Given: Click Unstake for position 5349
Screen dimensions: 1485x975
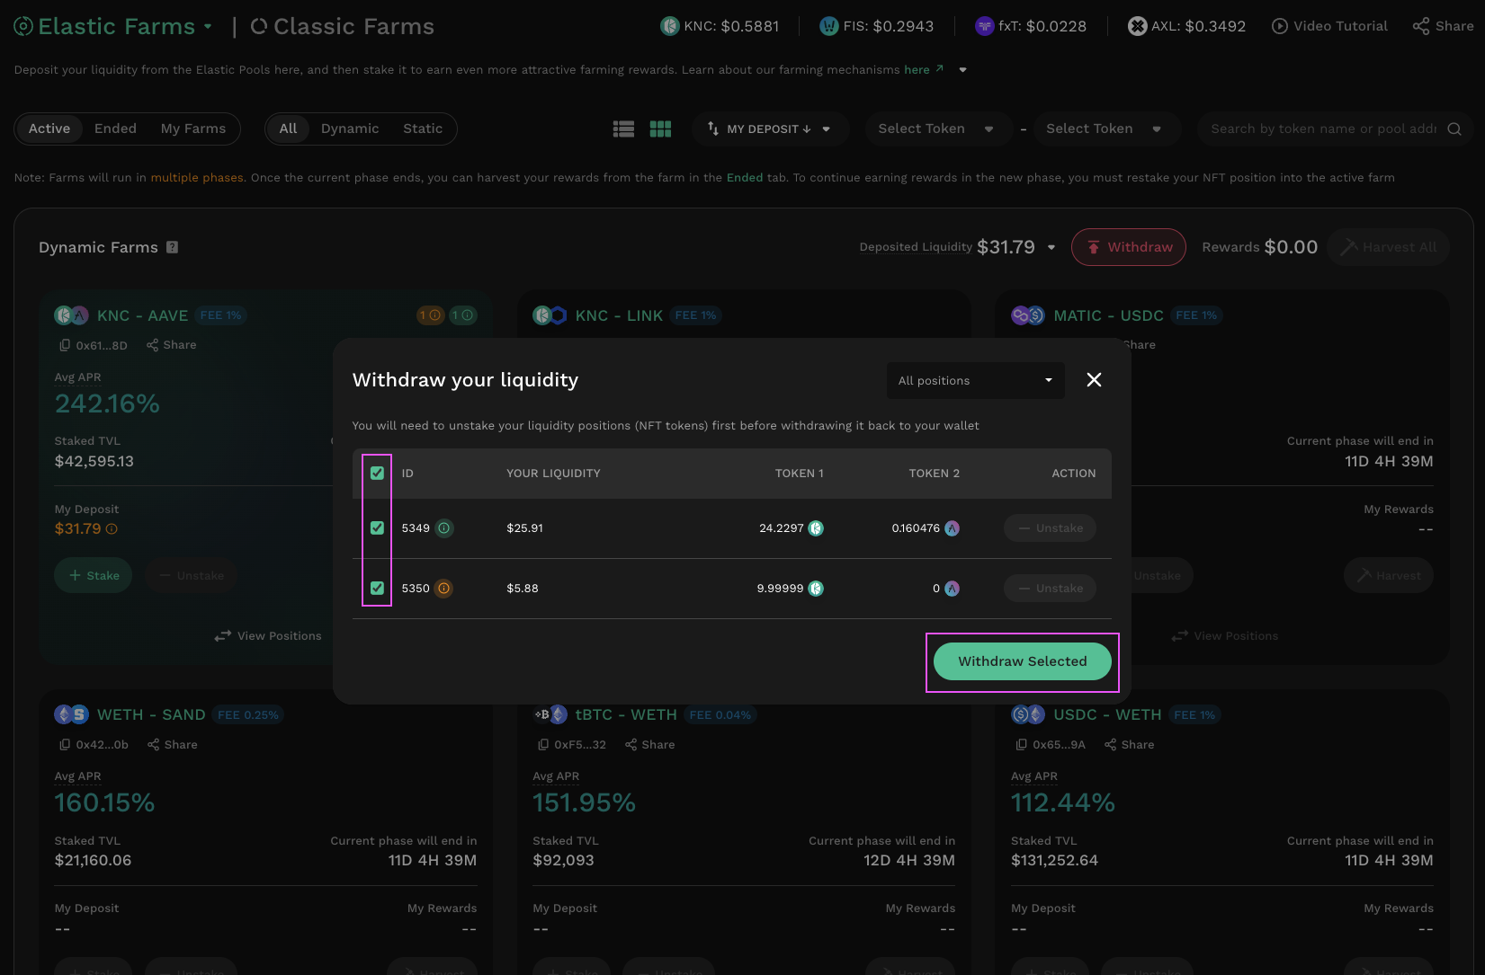Looking at the screenshot, I should 1050,528.
